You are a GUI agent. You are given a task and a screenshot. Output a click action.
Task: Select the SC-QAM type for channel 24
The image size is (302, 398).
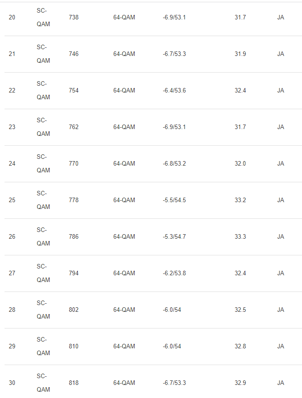tap(43, 163)
